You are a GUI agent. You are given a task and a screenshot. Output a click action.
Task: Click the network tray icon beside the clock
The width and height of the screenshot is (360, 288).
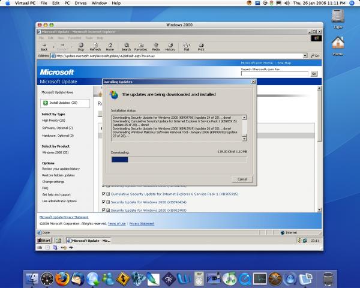pos(305,241)
